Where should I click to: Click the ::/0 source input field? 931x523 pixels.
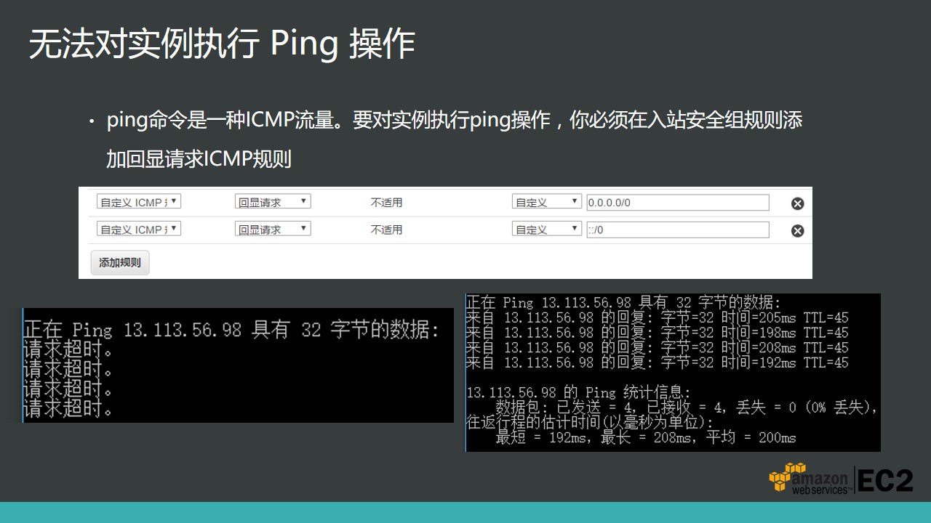pyautogui.click(x=678, y=230)
